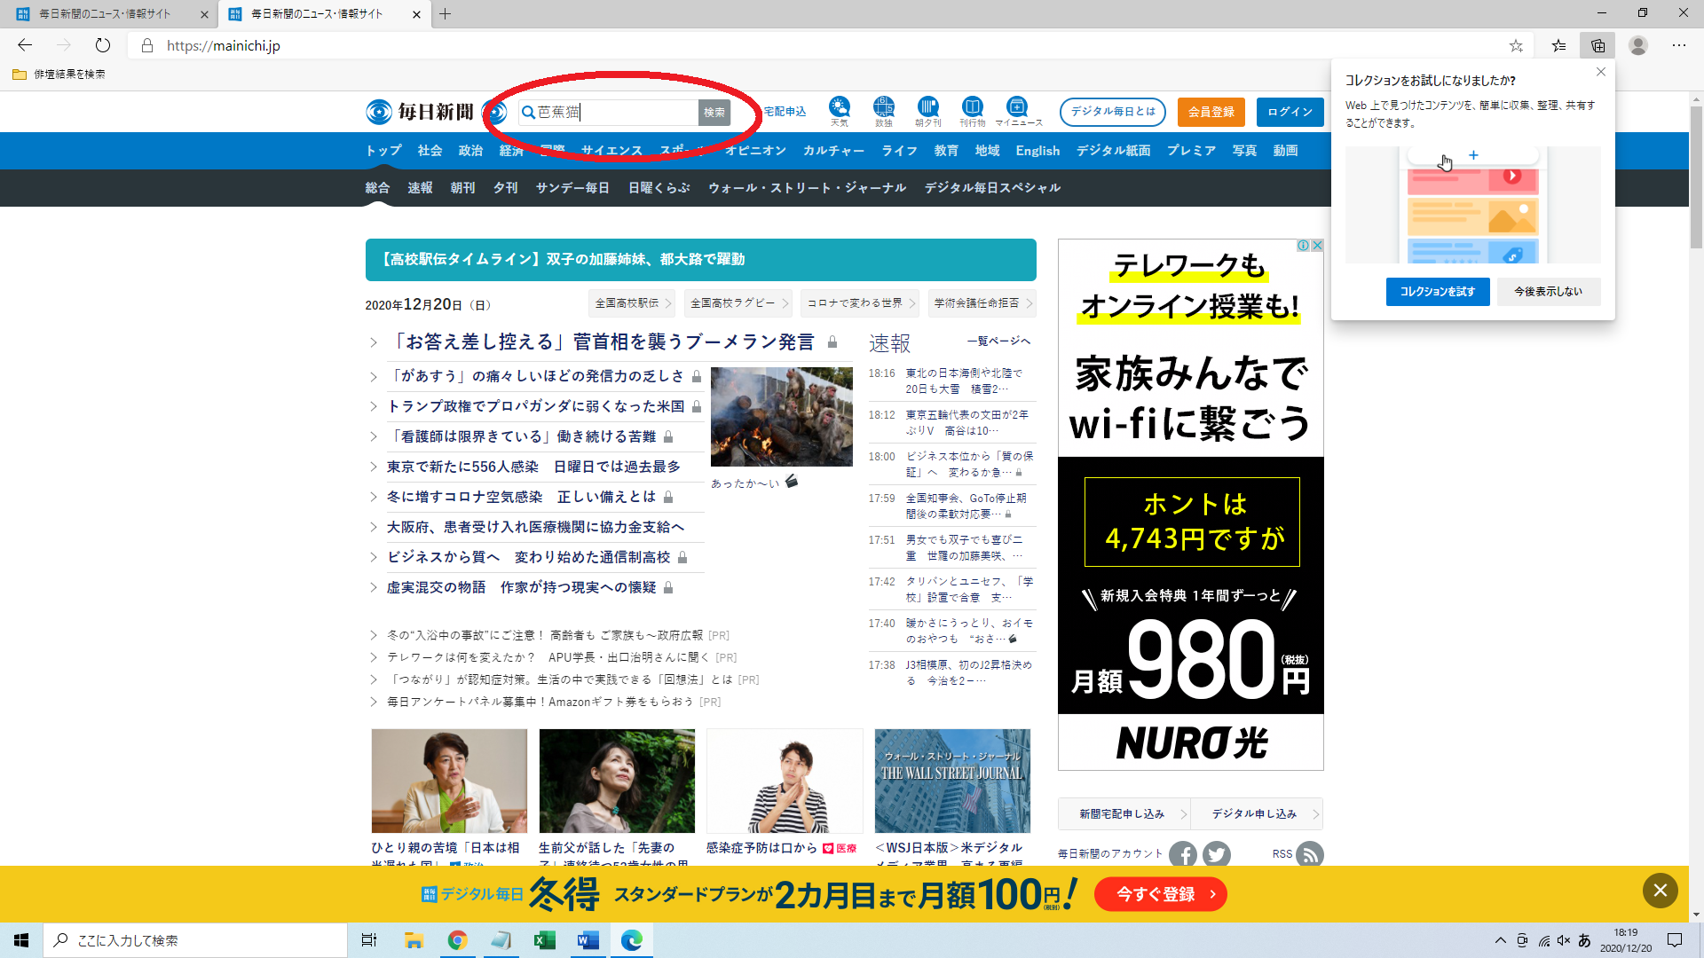
Task: Open 新聞宅配申し込み arrow link
Action: coord(1183,813)
